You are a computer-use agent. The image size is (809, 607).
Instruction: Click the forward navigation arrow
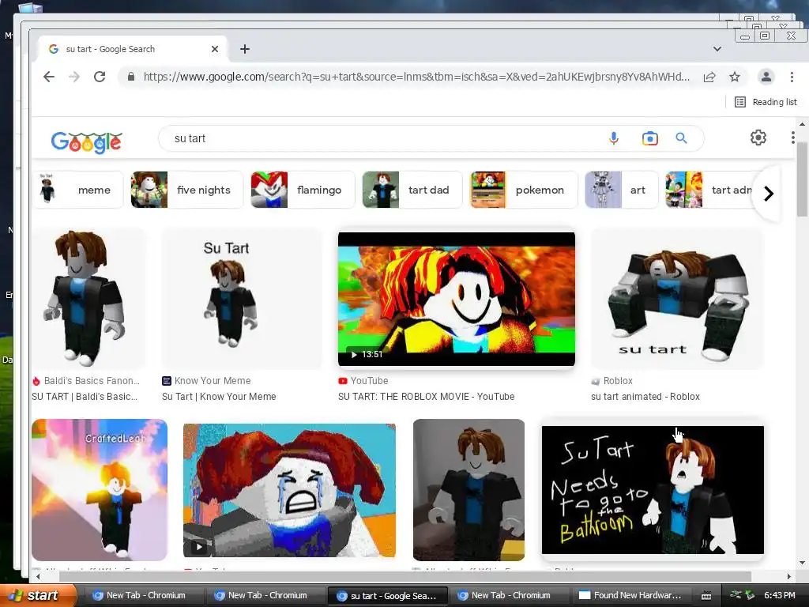[74, 77]
